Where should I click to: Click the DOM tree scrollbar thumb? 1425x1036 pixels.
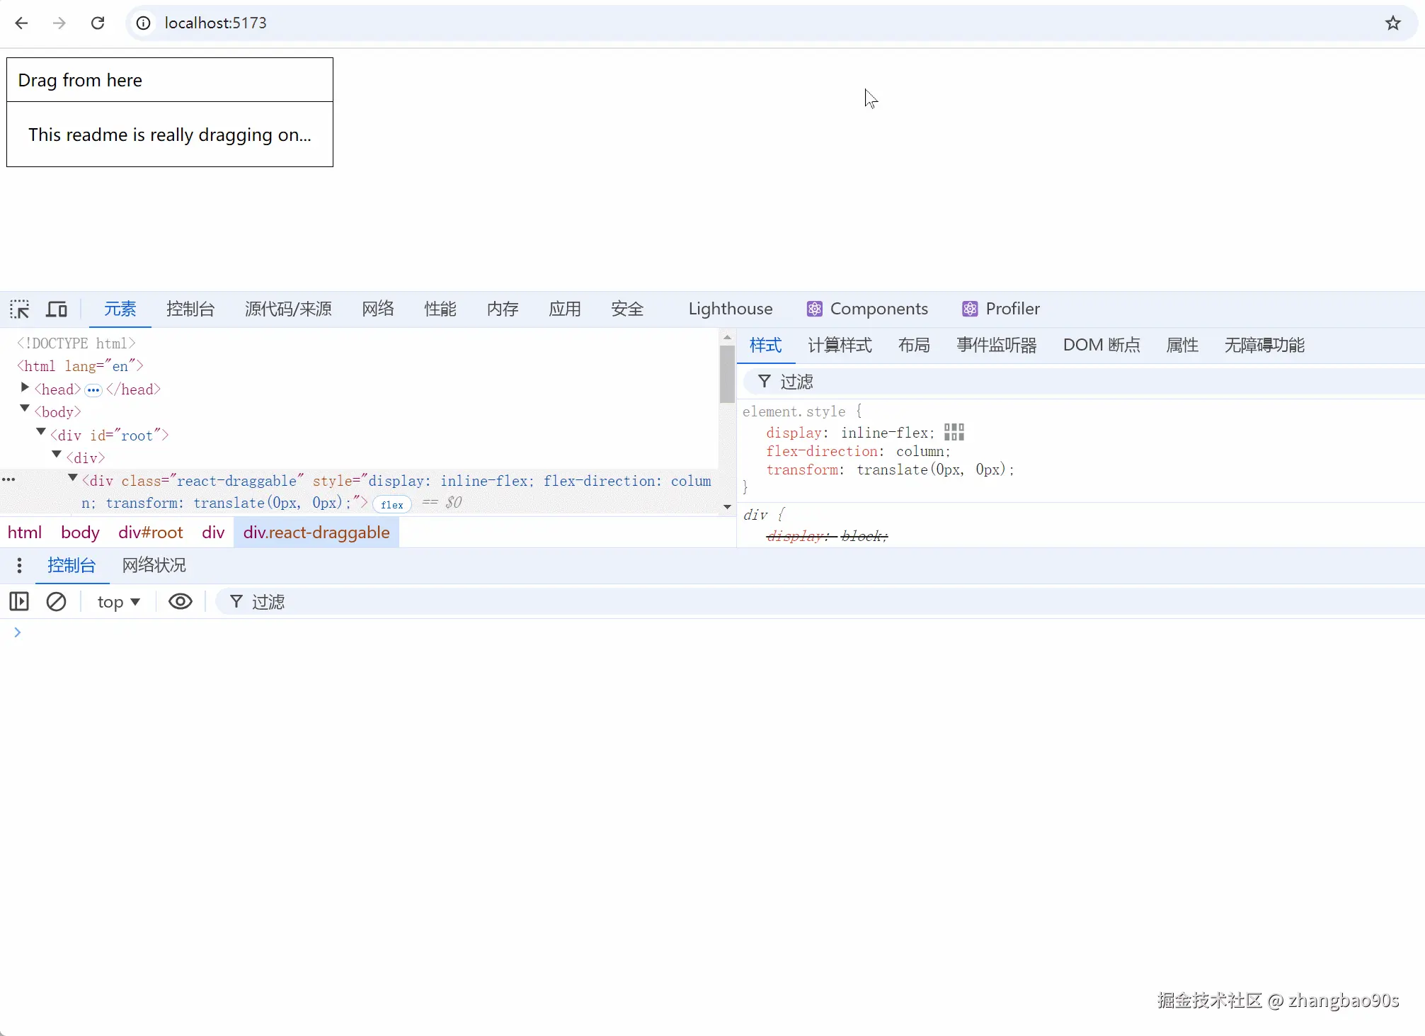[727, 373]
